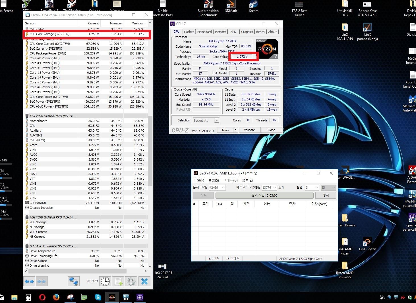Open LinX 10.3.11.019 desktop folder
The height and width of the screenshot is (303, 416).
tap(345, 32)
